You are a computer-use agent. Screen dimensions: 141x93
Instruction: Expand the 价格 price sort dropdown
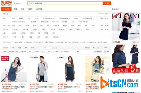[x=33, y=48]
